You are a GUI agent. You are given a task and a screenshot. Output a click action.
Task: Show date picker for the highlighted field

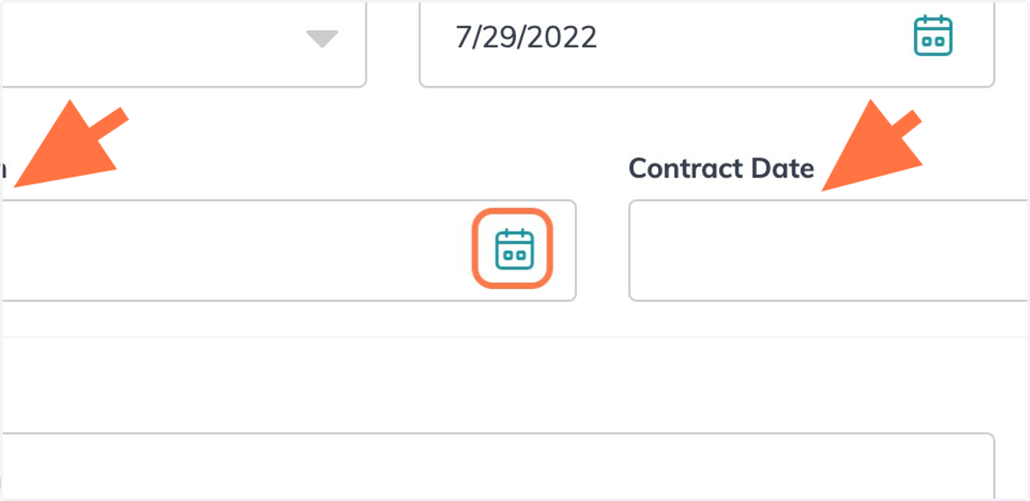pyautogui.click(x=514, y=249)
